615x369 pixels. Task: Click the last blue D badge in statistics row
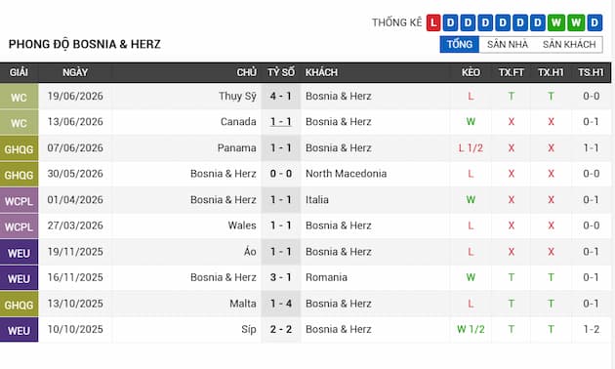click(594, 22)
